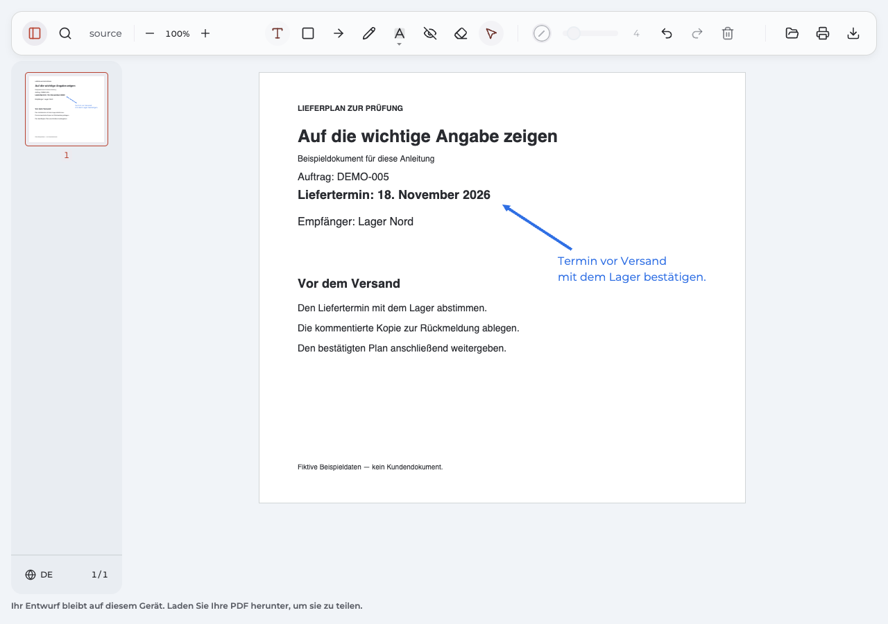888x624 pixels.
Task: Open the search tool
Action: (x=65, y=33)
